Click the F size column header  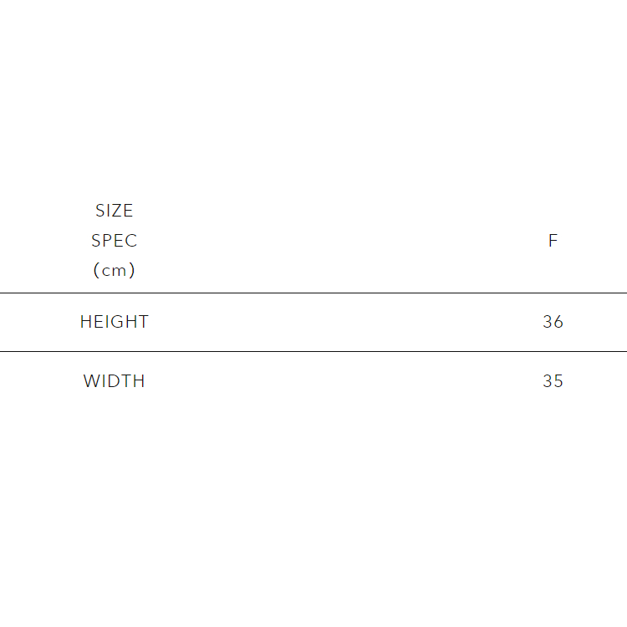tap(553, 241)
